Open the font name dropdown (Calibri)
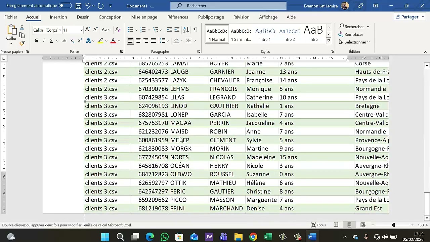430x242 pixels. coord(60,30)
